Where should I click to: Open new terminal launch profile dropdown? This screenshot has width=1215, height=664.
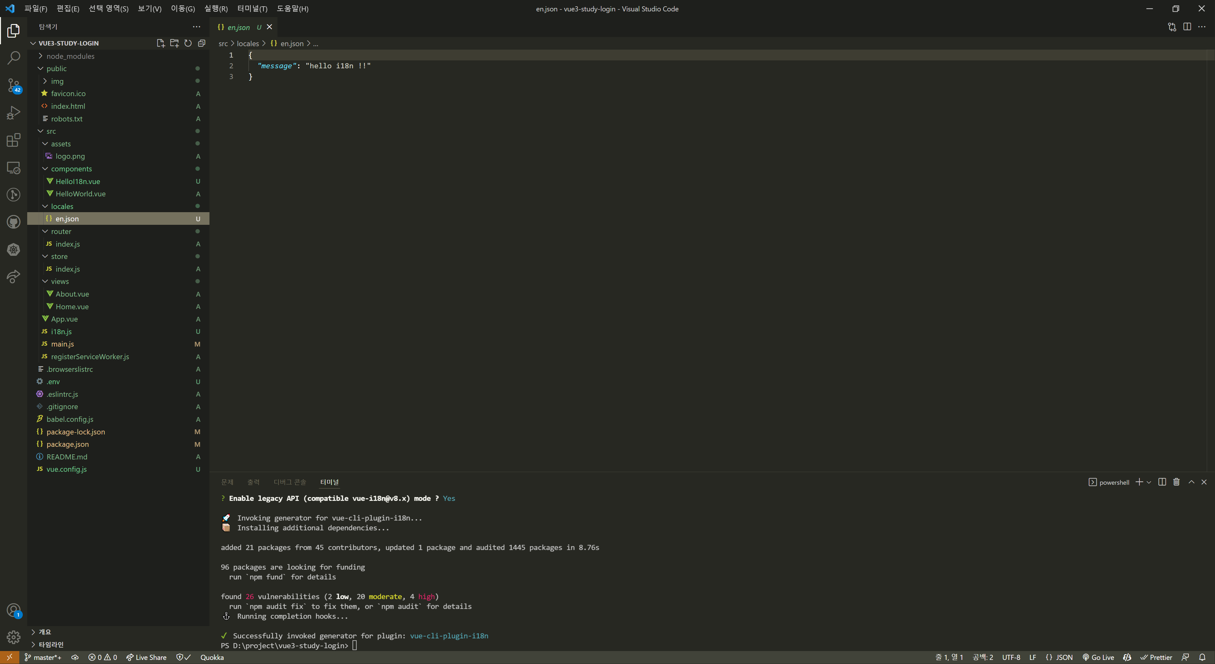[1149, 482]
